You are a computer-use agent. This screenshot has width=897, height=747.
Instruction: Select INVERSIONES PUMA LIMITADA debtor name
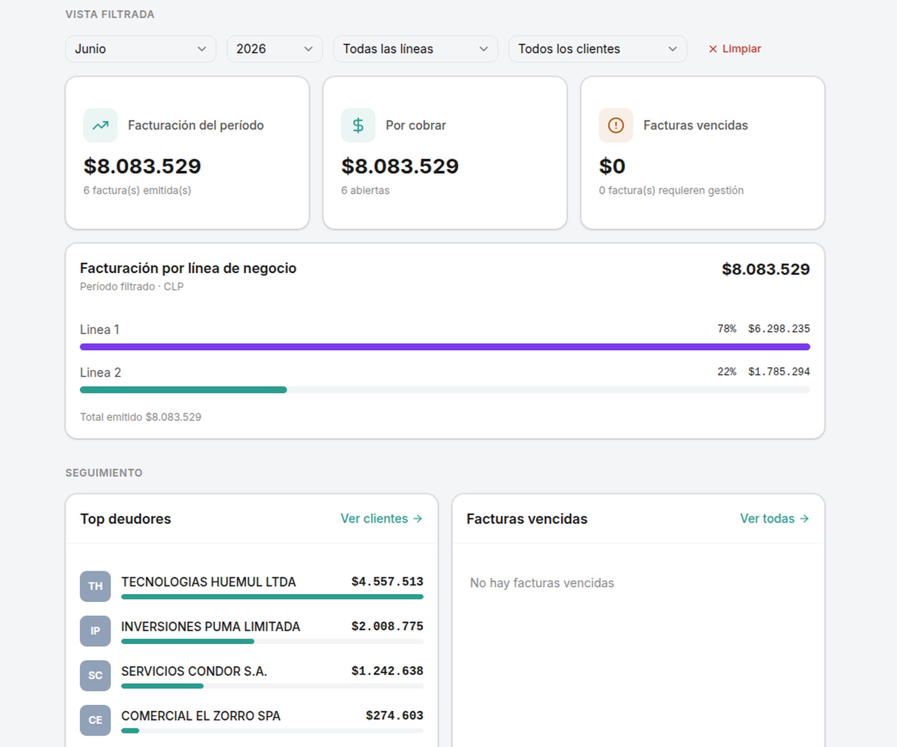tap(211, 627)
